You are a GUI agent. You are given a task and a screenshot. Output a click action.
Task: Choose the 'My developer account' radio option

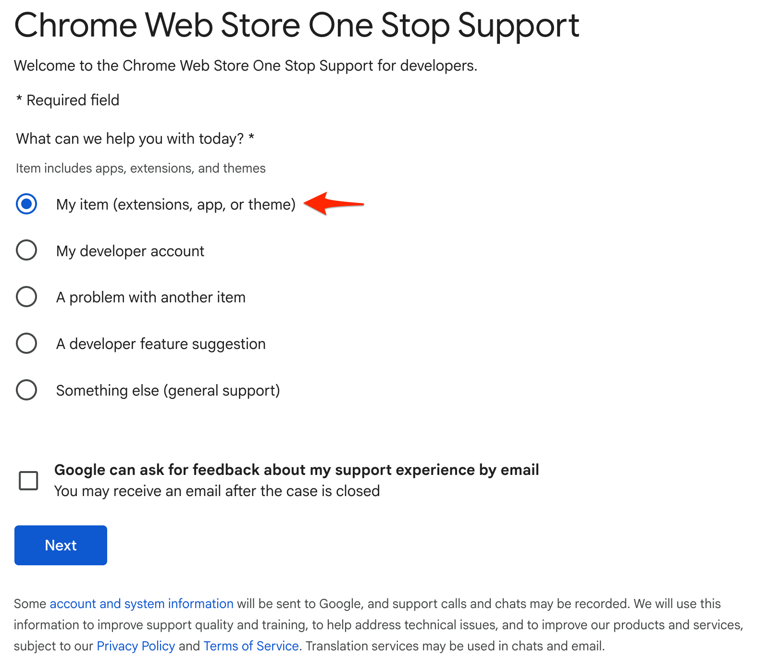26,250
